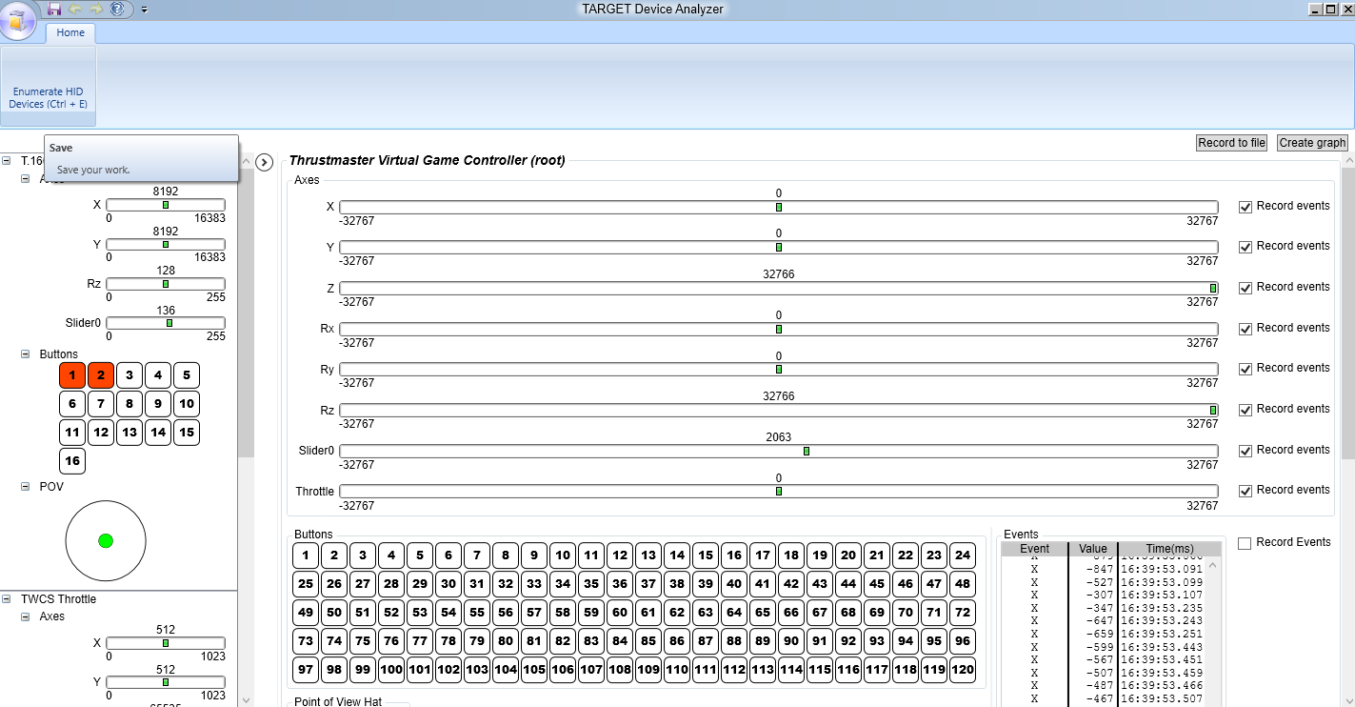The image size is (1355, 707).
Task: Click the Redo arrow in quick access toolbar
Action: click(x=96, y=9)
